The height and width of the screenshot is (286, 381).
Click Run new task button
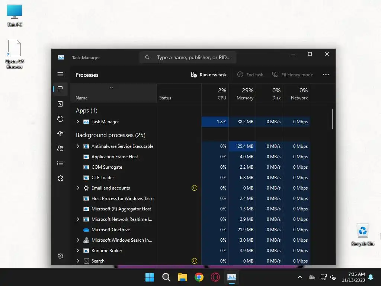[x=209, y=74]
